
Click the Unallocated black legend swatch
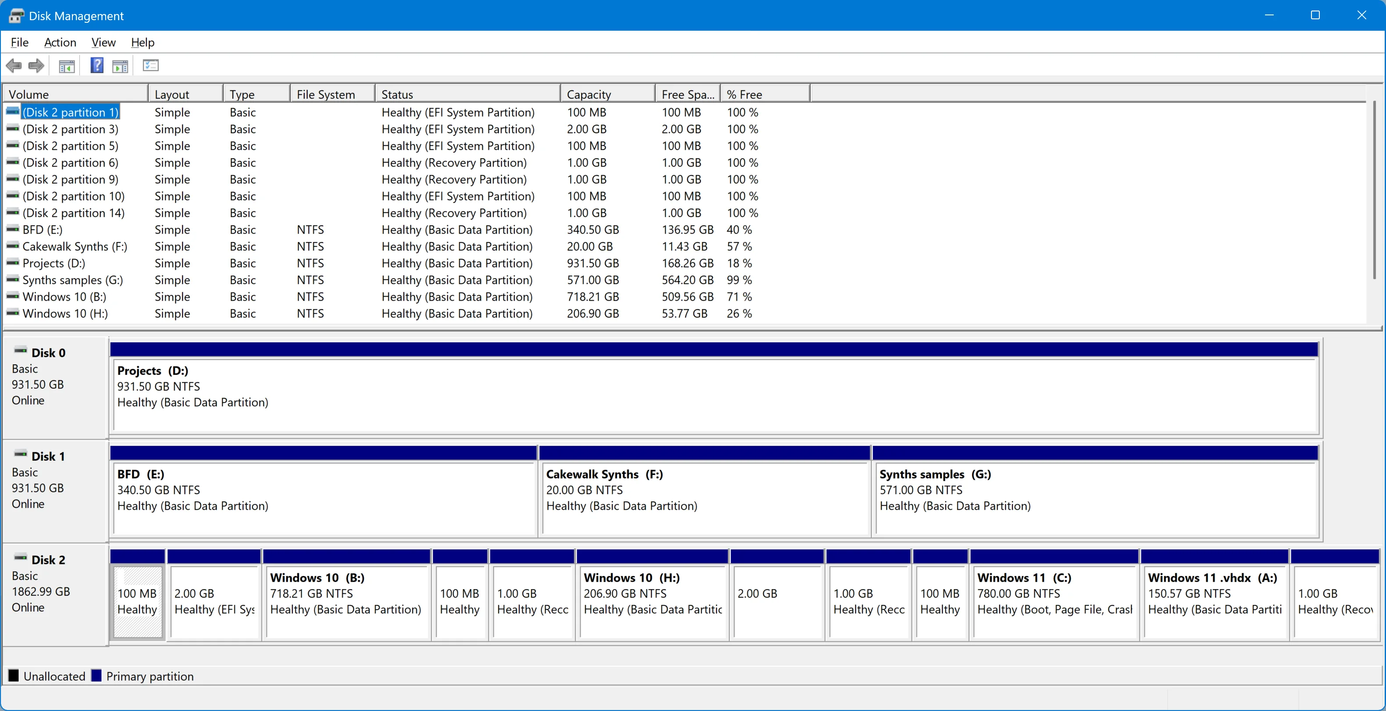[14, 675]
